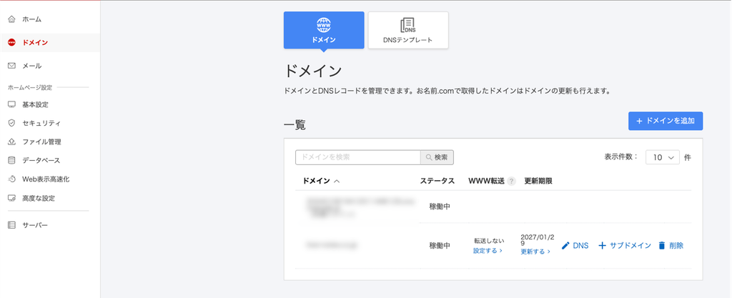
Task: Click the 2027/01/29 renewal date
Action: coord(538,240)
